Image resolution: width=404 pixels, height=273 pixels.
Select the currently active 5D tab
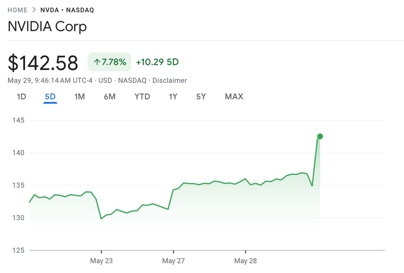[x=50, y=96]
